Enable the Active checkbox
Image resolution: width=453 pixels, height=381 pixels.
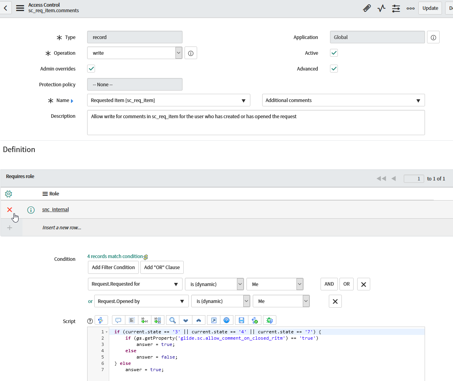(x=334, y=53)
